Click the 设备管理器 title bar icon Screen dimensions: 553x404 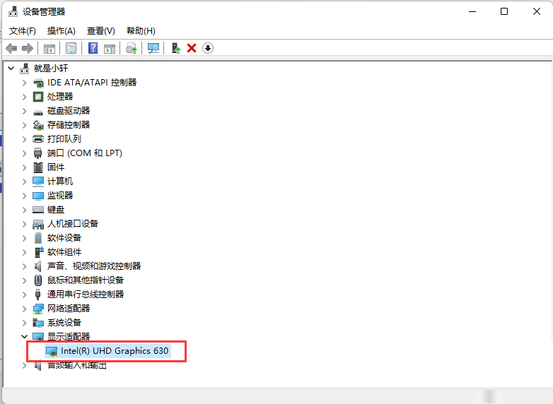tap(13, 11)
